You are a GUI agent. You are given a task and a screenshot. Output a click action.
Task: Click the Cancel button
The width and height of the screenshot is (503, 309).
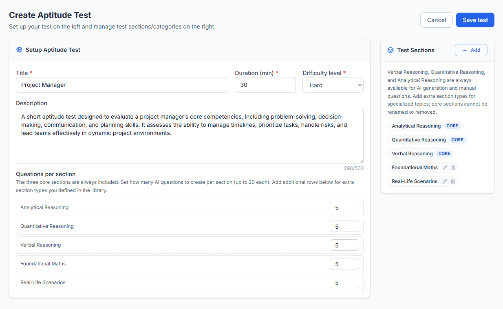click(437, 20)
